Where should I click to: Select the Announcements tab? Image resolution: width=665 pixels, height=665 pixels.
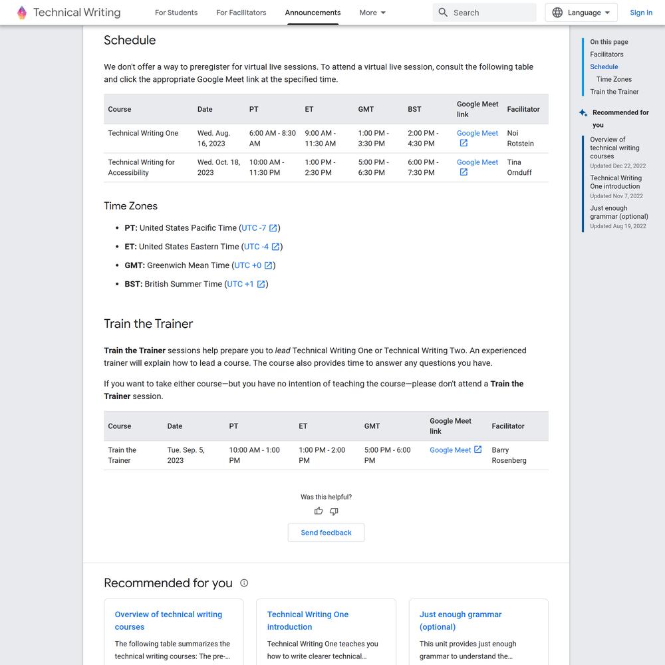(313, 13)
